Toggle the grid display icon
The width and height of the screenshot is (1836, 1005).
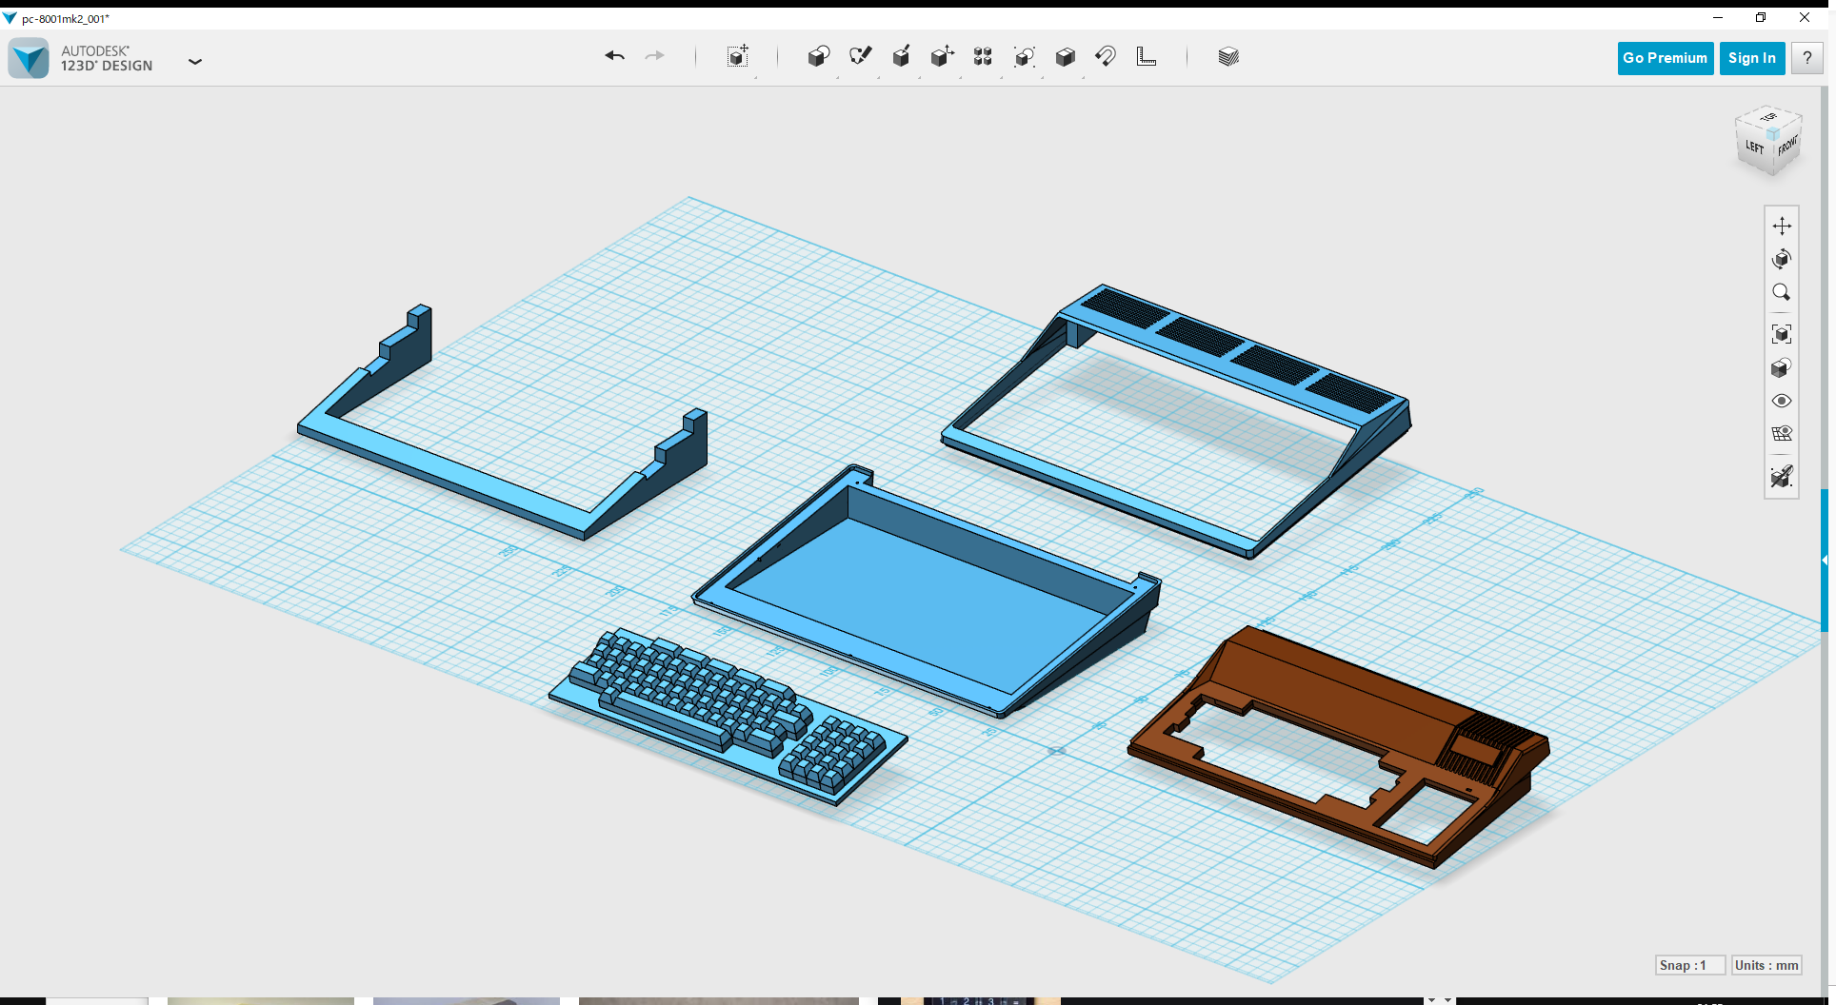click(1782, 434)
